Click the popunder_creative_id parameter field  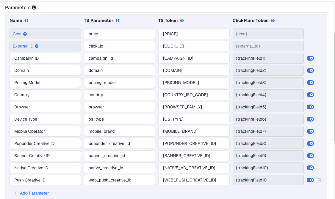tap(119, 143)
